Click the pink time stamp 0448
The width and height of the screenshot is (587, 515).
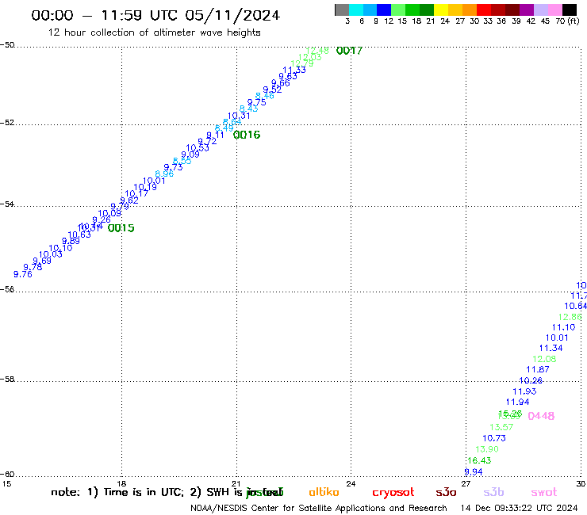click(x=541, y=416)
